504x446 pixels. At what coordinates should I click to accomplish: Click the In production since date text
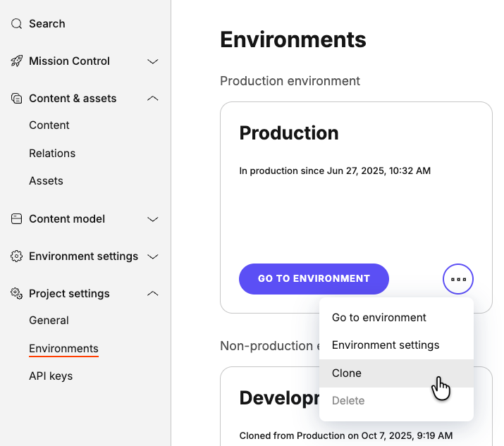coord(335,171)
